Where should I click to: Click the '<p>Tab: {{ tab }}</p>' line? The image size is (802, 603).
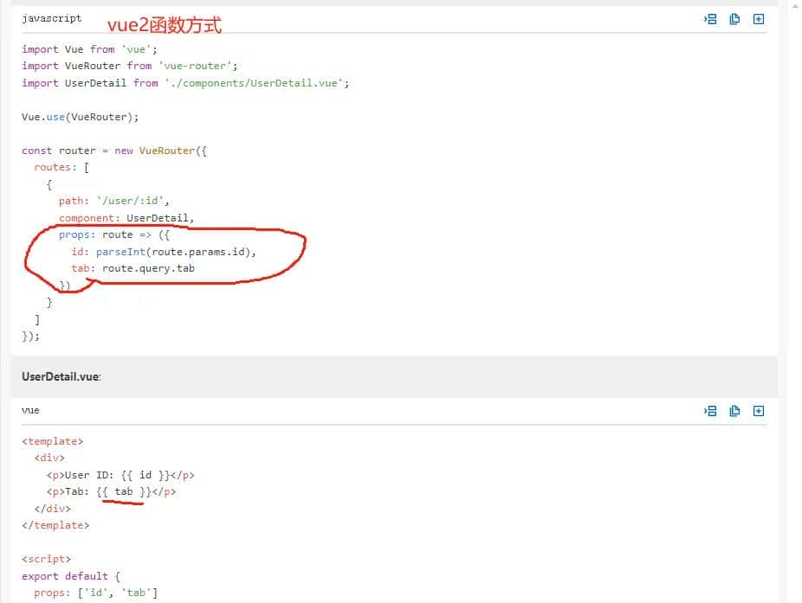click(x=111, y=491)
